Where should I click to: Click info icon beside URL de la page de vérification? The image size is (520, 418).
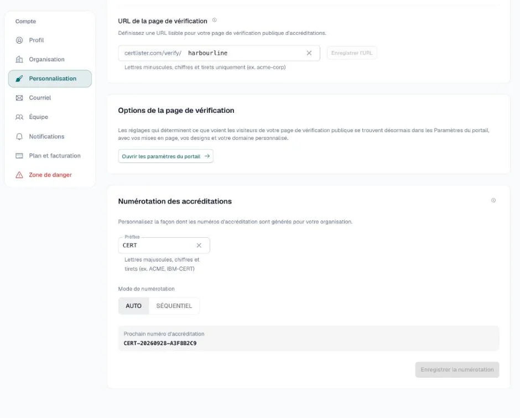tap(215, 20)
